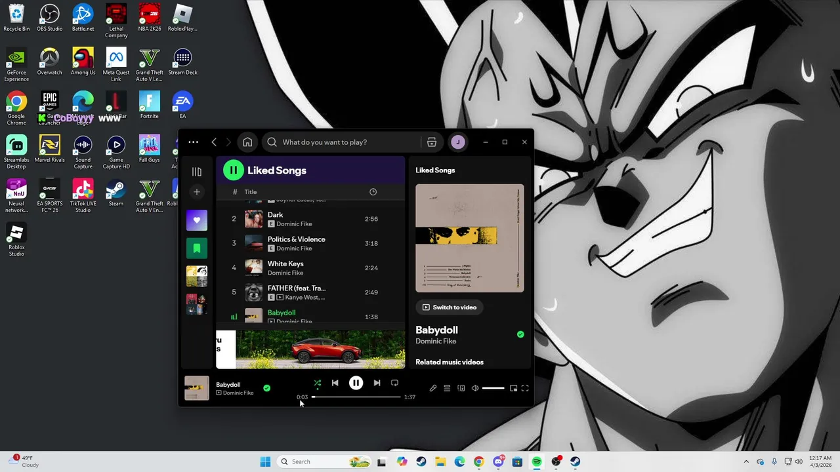Open the weather widget showing 49°F Cloudy
Image resolution: width=840 pixels, height=472 pixels.
point(25,462)
